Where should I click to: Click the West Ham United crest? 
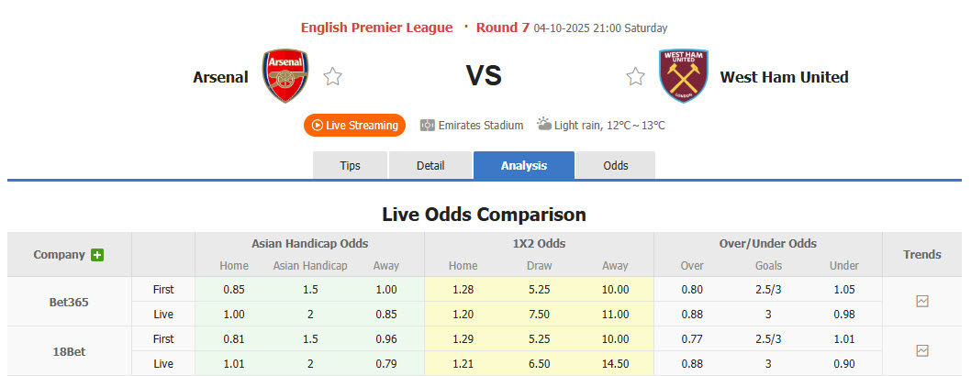pos(684,76)
